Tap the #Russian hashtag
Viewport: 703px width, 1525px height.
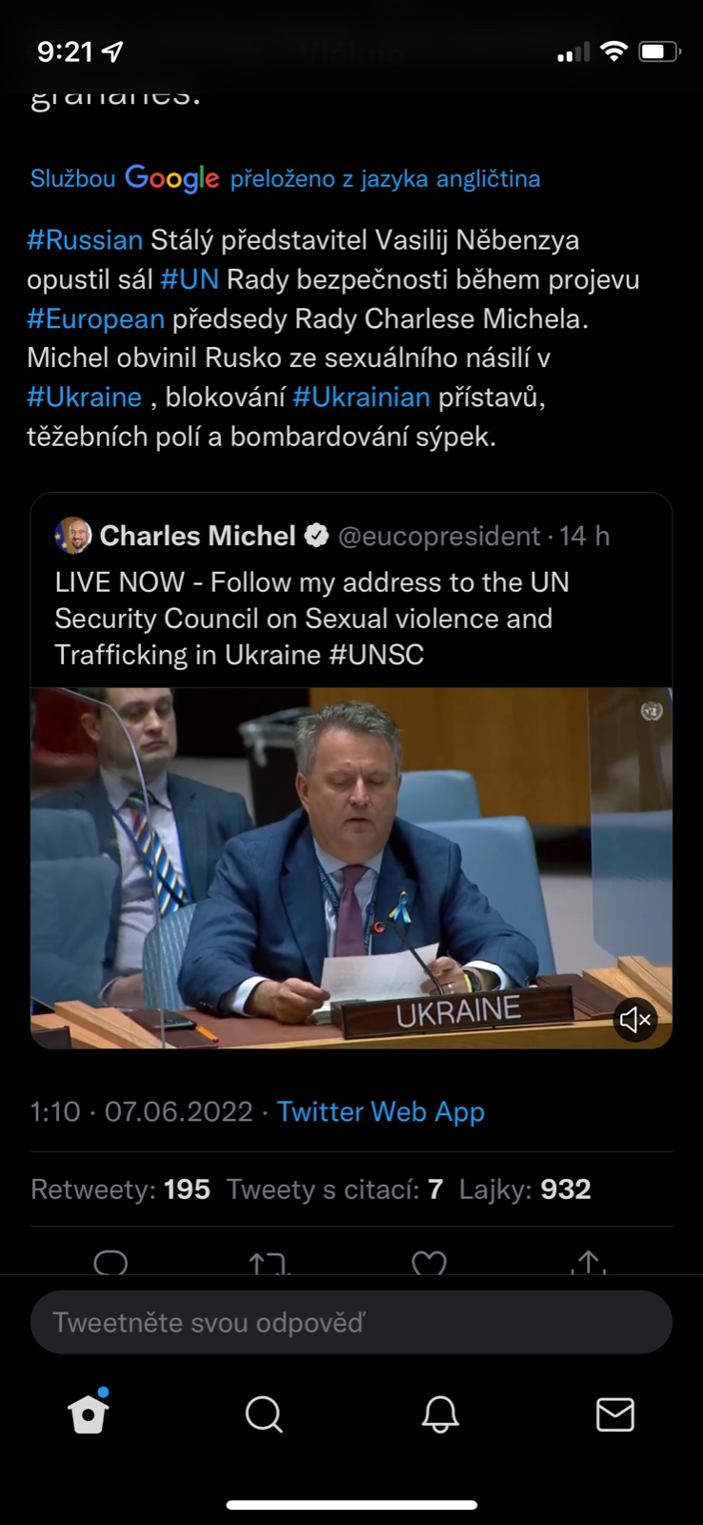pyautogui.click(x=85, y=239)
